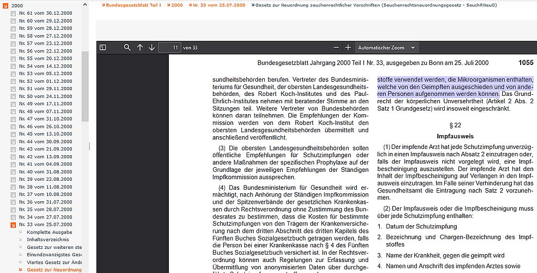The width and height of the screenshot is (537, 273).
Task: Open Nr. 42 vom 13.09.2000
Action: click(46, 156)
